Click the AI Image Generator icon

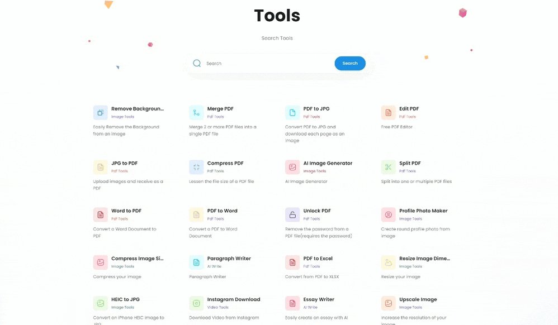(x=292, y=167)
